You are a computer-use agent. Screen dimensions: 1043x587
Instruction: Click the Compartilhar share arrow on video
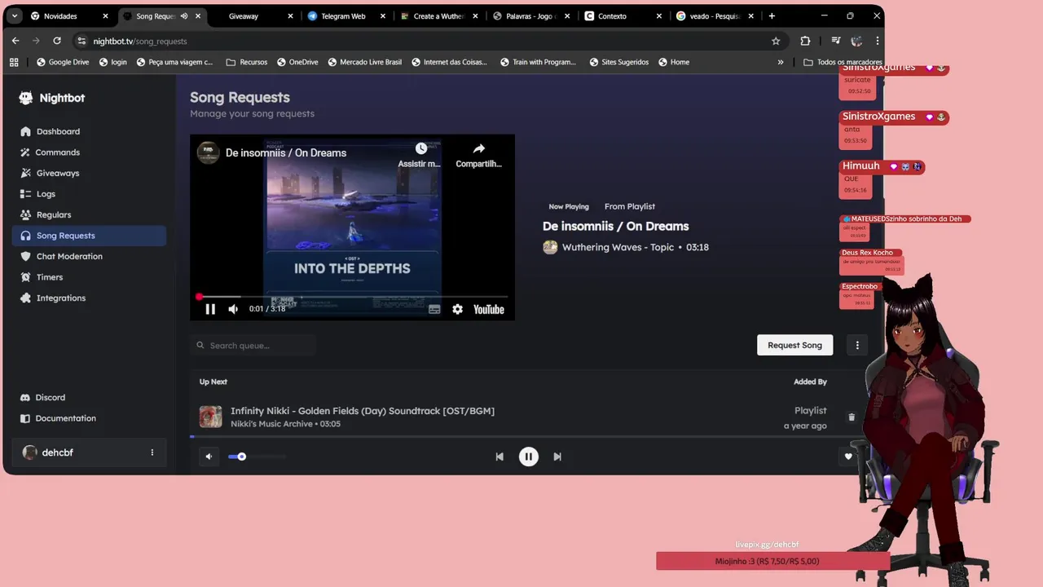click(x=479, y=148)
